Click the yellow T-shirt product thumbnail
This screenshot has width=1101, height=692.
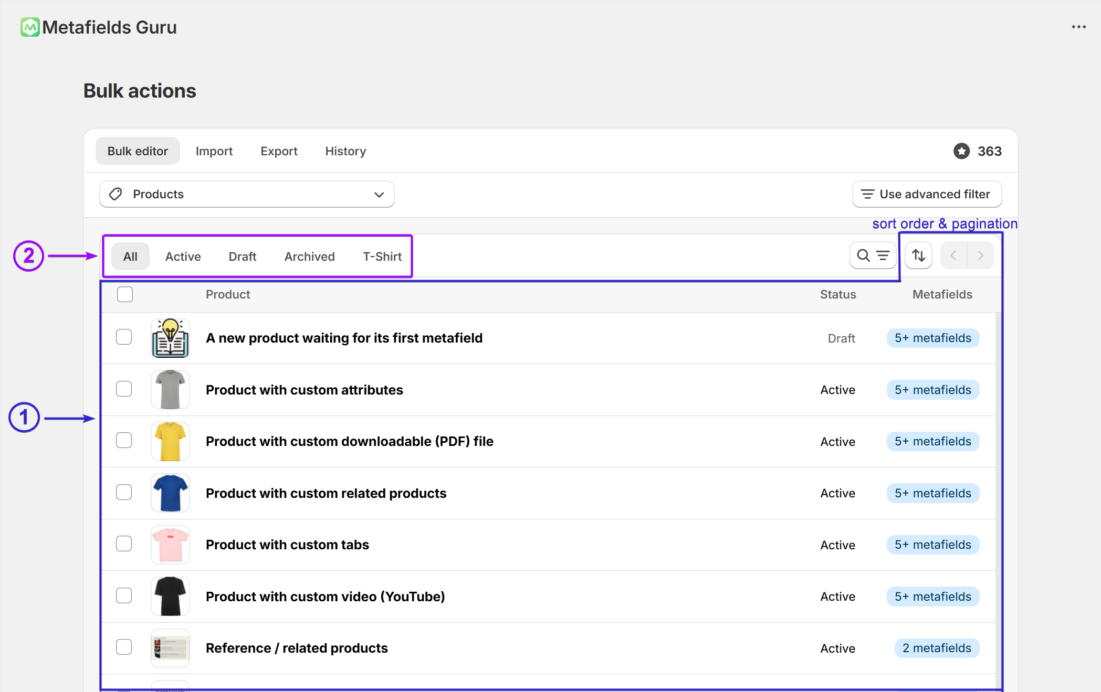tap(170, 442)
